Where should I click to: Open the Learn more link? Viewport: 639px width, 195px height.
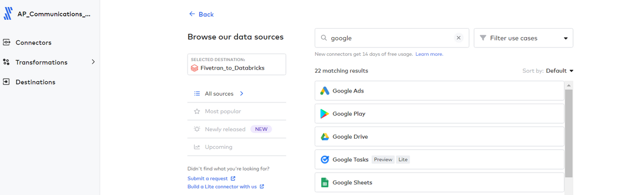[429, 54]
